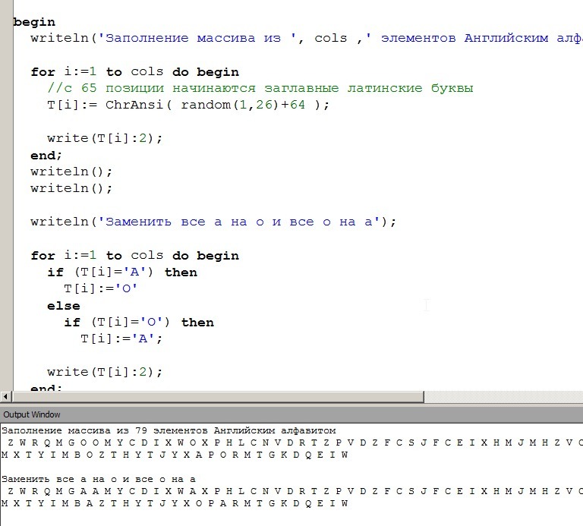The height and width of the screenshot is (526, 583).
Task: Click the editor horizontal scrollbar thumb
Action: point(219,397)
